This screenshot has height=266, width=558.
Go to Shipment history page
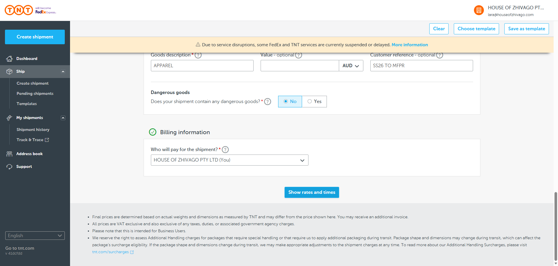33,130
